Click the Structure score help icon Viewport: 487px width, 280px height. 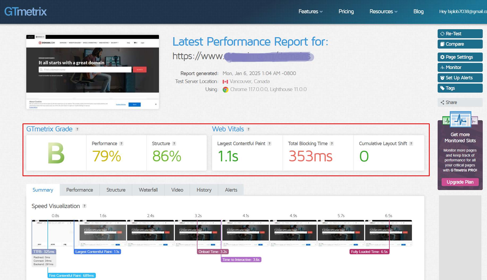pos(174,144)
